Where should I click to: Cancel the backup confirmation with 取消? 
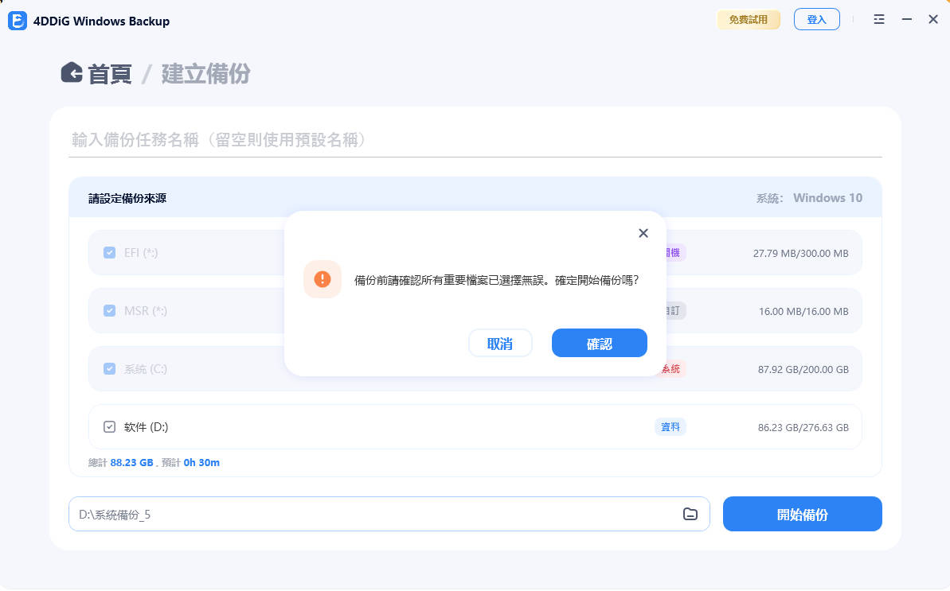[x=500, y=343]
